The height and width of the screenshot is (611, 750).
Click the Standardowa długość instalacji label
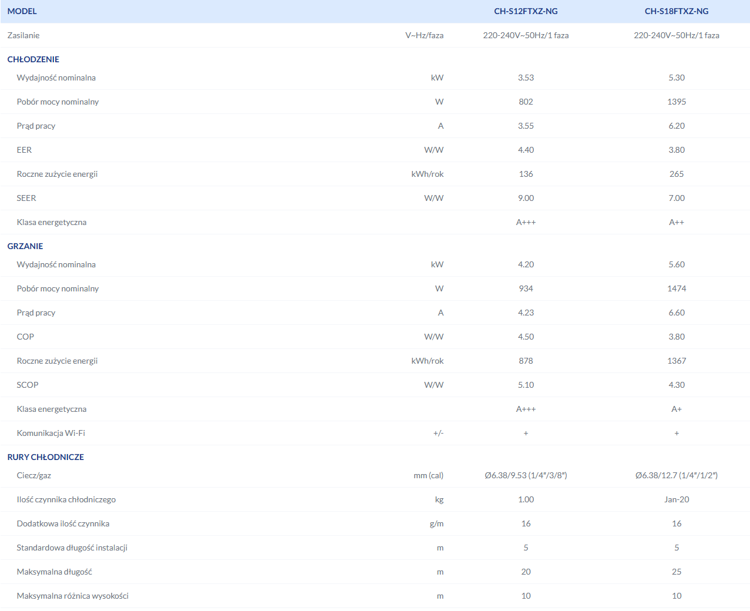coord(72,548)
